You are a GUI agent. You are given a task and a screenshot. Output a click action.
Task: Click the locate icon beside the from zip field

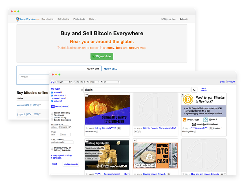click(70, 127)
